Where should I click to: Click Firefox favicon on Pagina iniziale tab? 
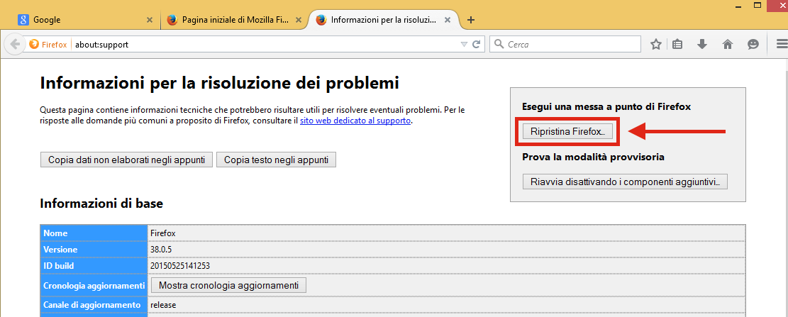[x=172, y=20]
